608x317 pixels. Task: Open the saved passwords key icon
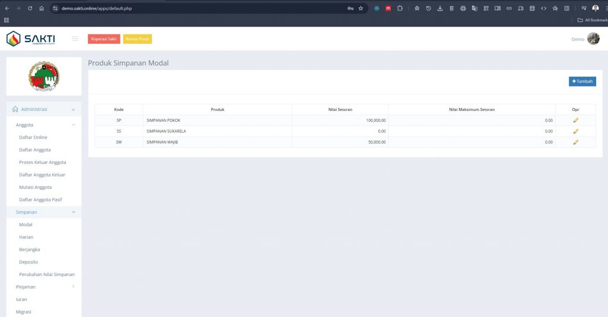pyautogui.click(x=350, y=8)
